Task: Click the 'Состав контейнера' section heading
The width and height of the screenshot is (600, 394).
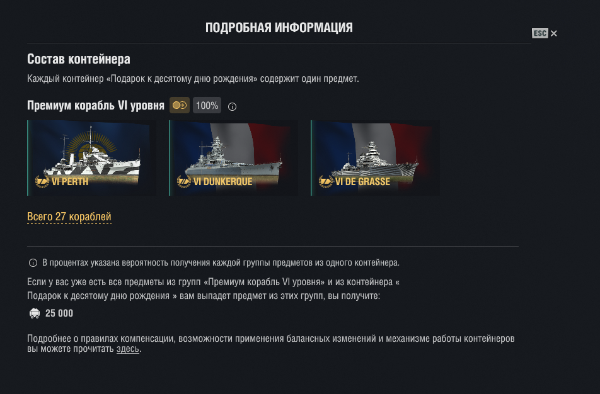Action: 79,59
